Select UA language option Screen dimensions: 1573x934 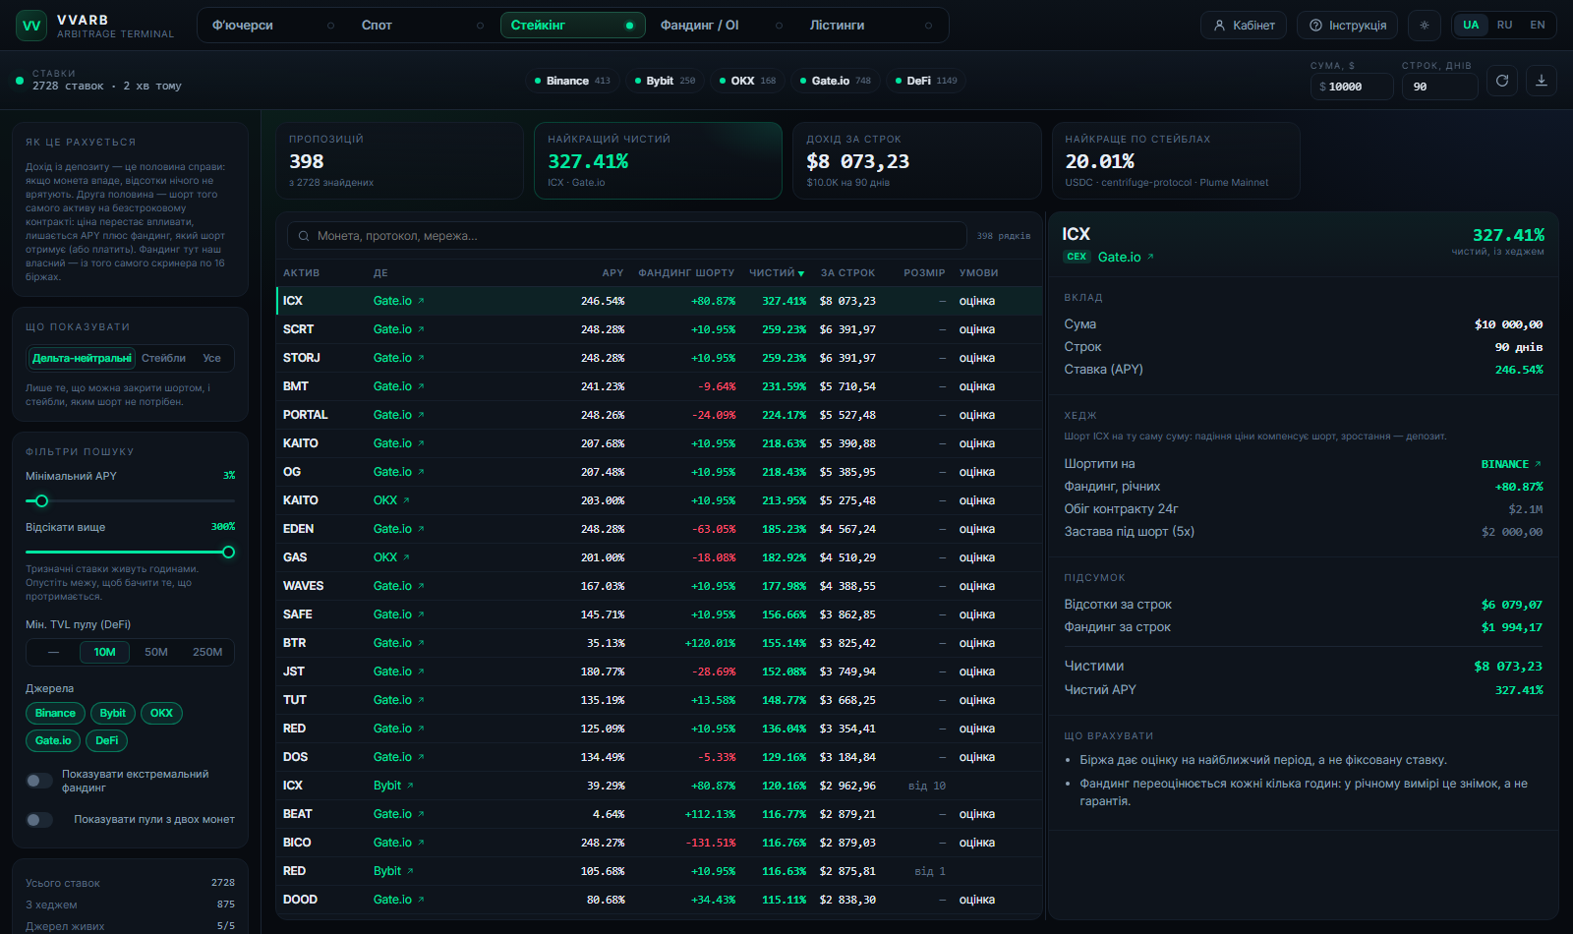coord(1471,26)
